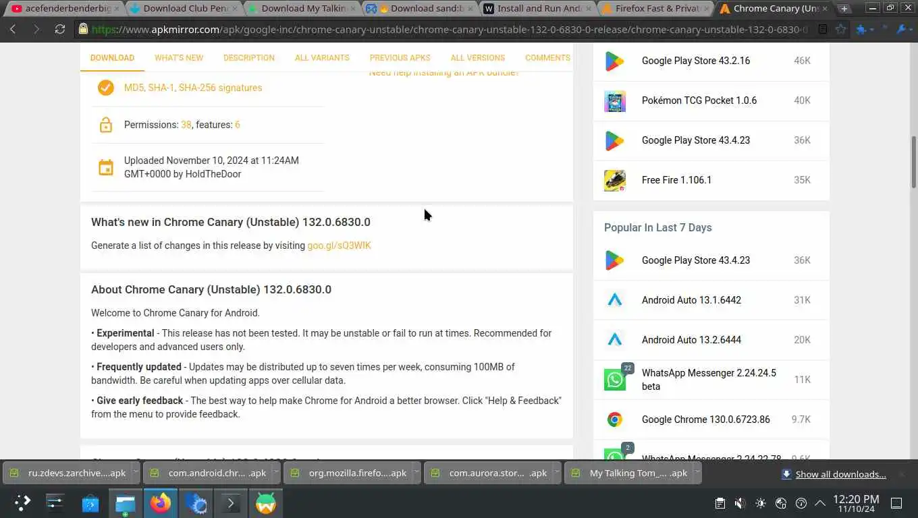Open the wrench settings menu icon
Image resolution: width=918 pixels, height=518 pixels.
[x=902, y=30]
